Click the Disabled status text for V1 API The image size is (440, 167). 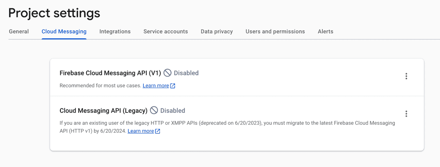click(186, 73)
